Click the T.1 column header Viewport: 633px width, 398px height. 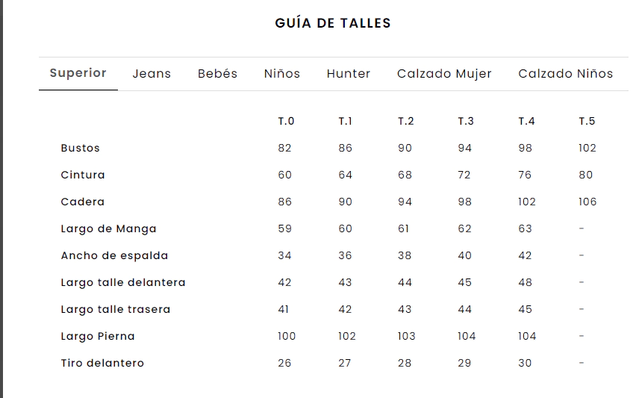click(x=345, y=121)
